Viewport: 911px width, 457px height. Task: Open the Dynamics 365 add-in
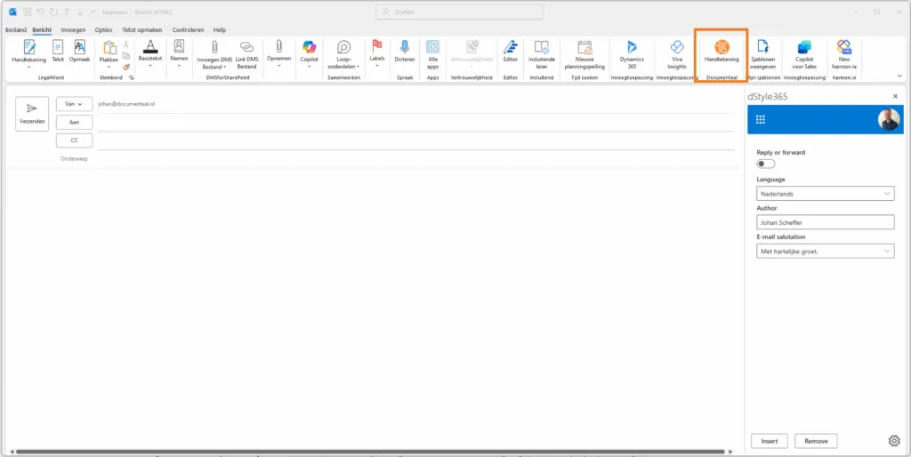(632, 54)
